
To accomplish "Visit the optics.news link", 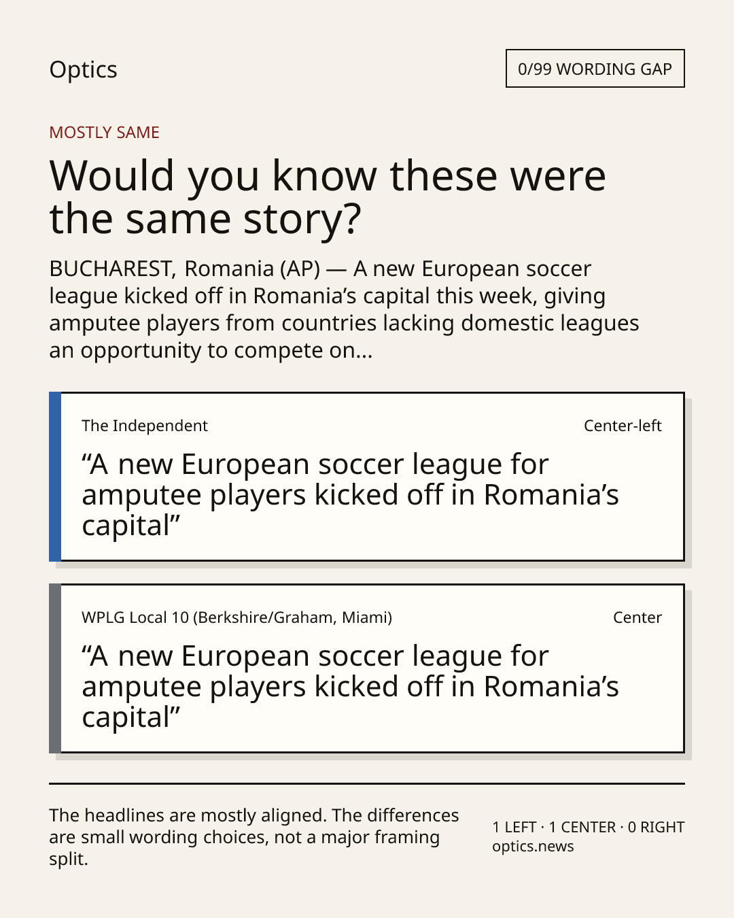I will 533,847.
